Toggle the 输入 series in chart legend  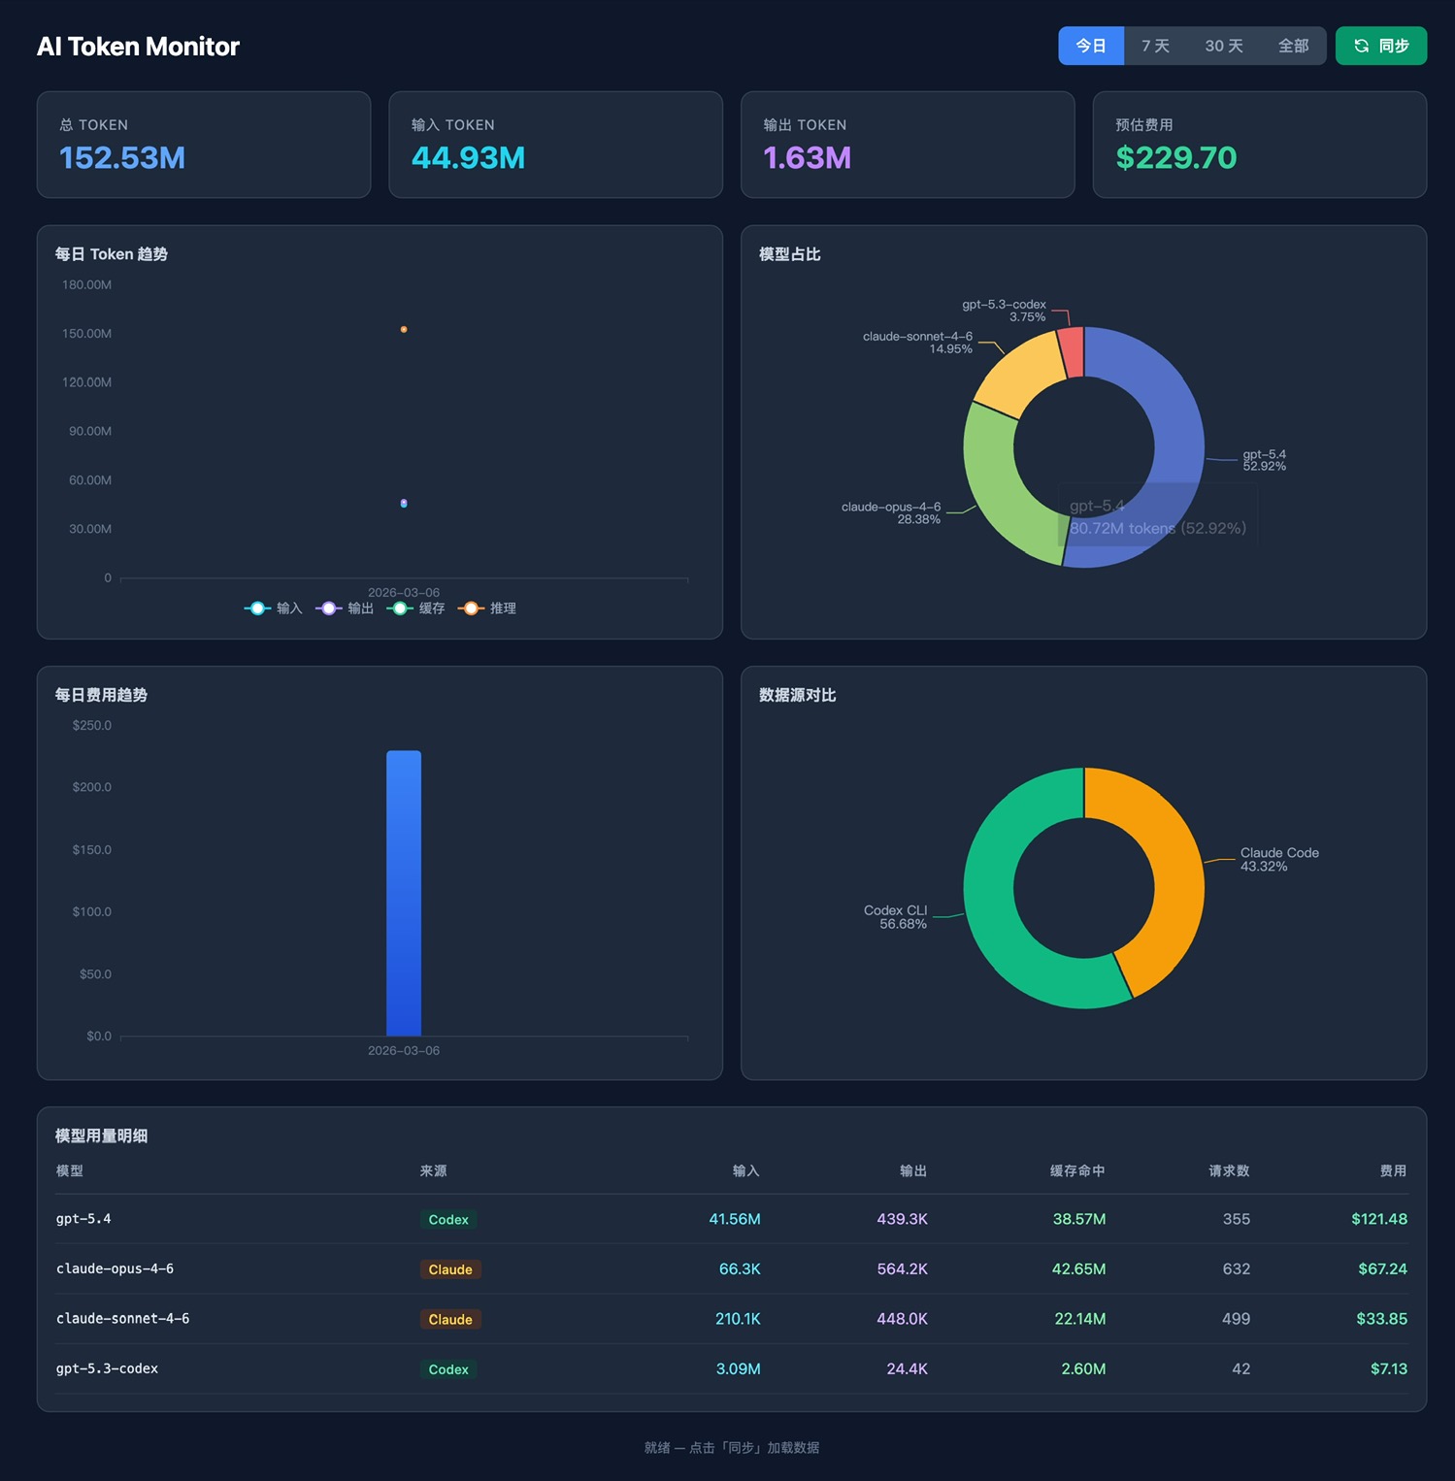pos(274,609)
